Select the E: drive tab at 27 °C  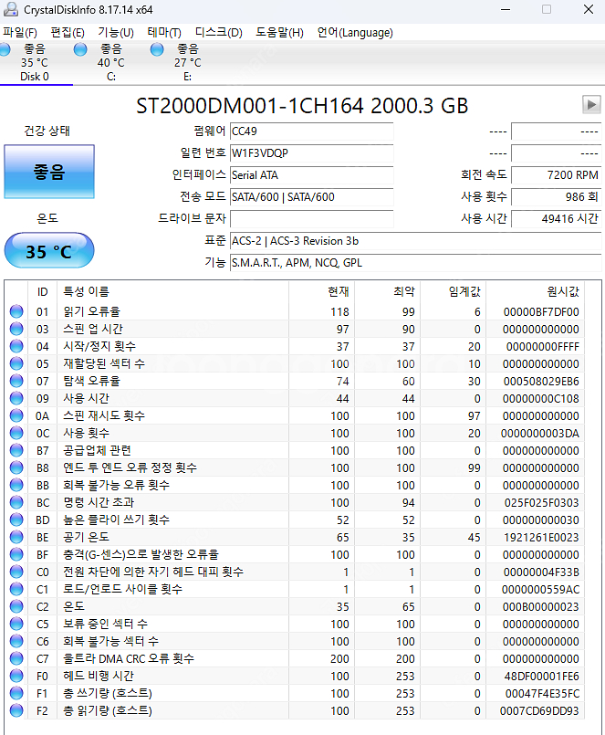point(187,63)
